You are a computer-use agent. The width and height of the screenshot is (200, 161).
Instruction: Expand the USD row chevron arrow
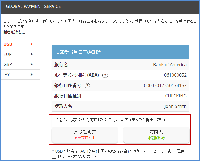coord(31,44)
